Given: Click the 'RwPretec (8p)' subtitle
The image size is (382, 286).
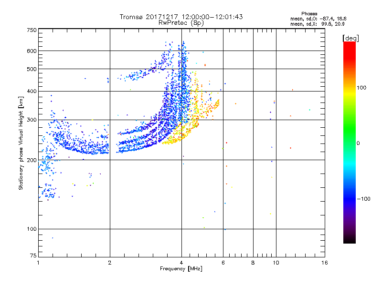Looking at the screenshot, I should (x=181, y=23).
